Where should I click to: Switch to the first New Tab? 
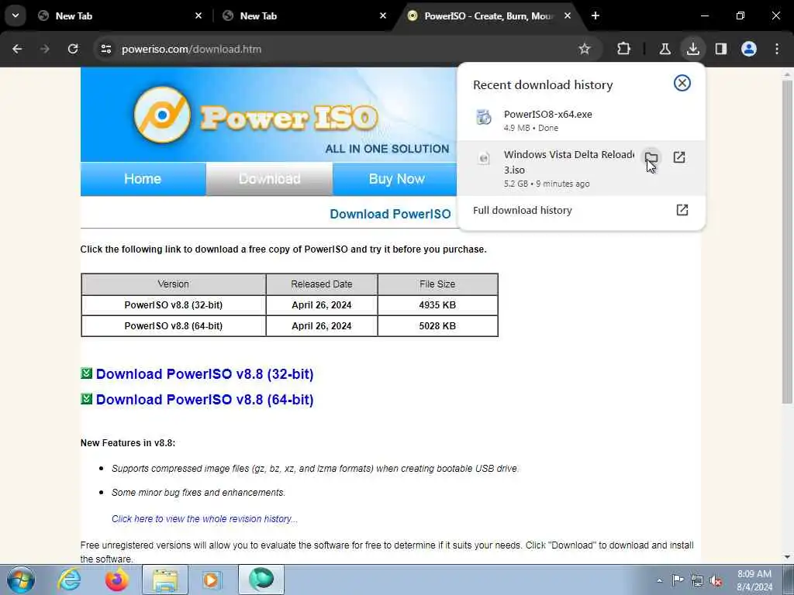pos(119,15)
